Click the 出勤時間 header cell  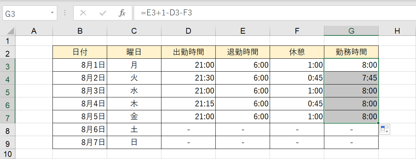[188, 52]
